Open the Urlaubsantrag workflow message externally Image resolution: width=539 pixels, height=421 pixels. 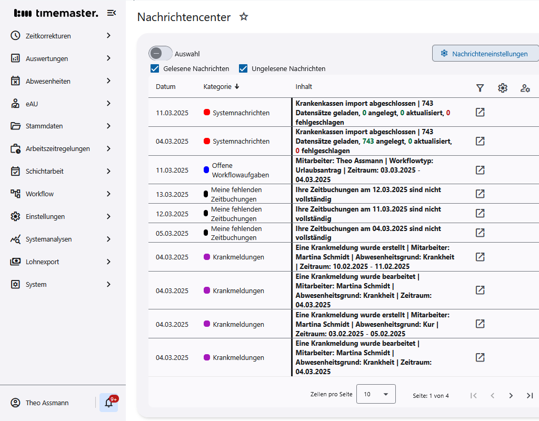coord(480,170)
